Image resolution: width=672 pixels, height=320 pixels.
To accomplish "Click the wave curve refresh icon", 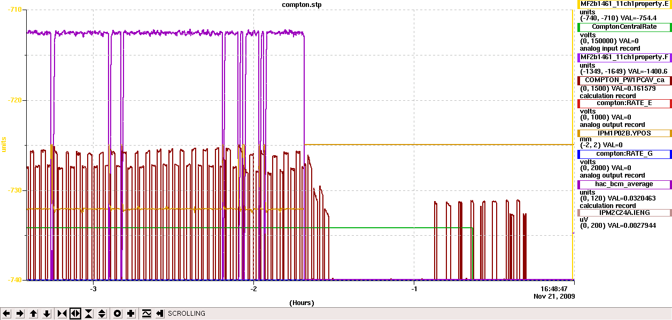I will [146, 314].
